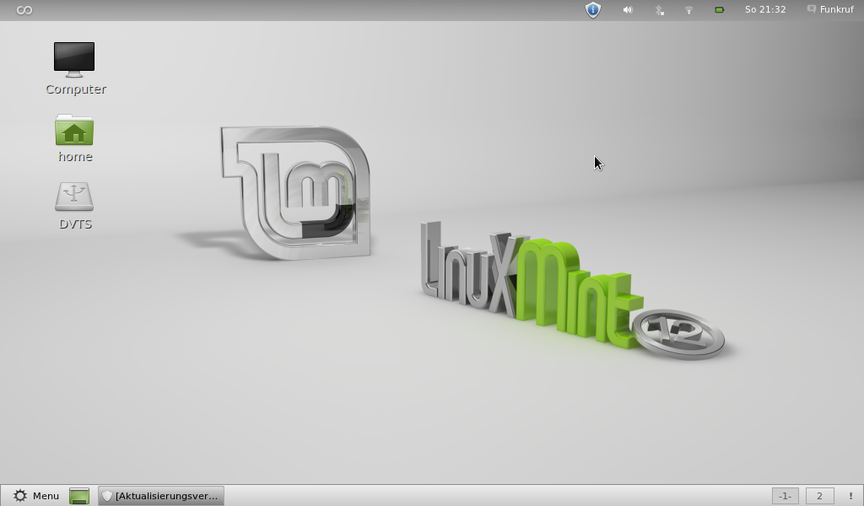Click the green show desktop icon

pyautogui.click(x=79, y=496)
